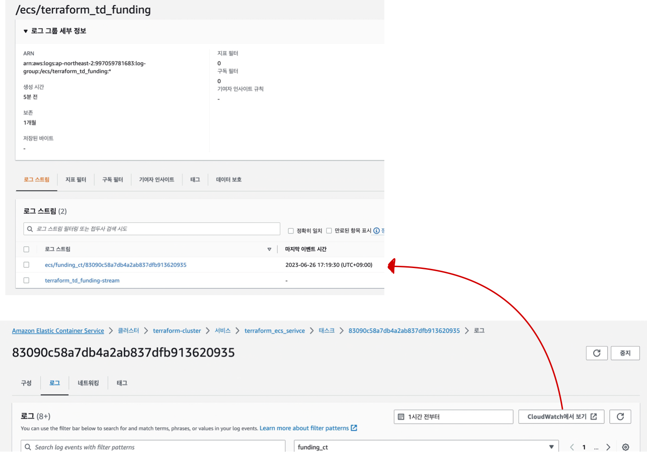Open the 로그 스트림 tab
This screenshot has height=452, width=647.
tap(37, 179)
